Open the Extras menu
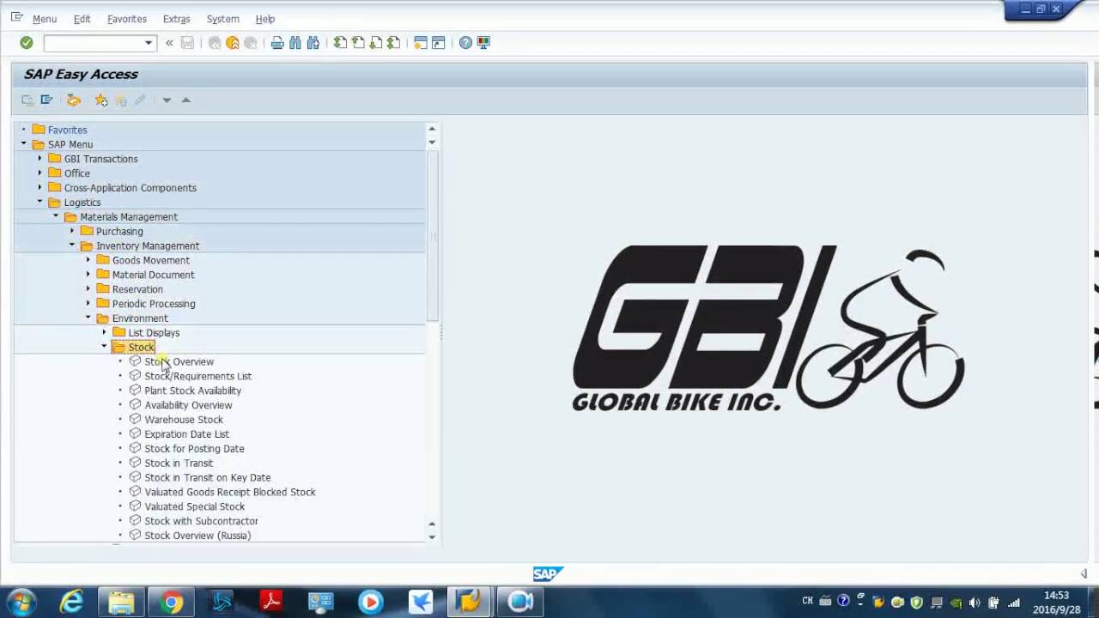Image resolution: width=1099 pixels, height=618 pixels. (176, 19)
